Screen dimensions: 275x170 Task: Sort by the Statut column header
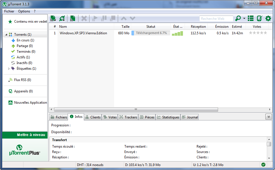[151, 26]
